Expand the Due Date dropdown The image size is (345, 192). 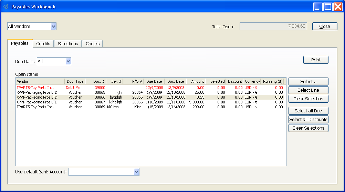68,61
